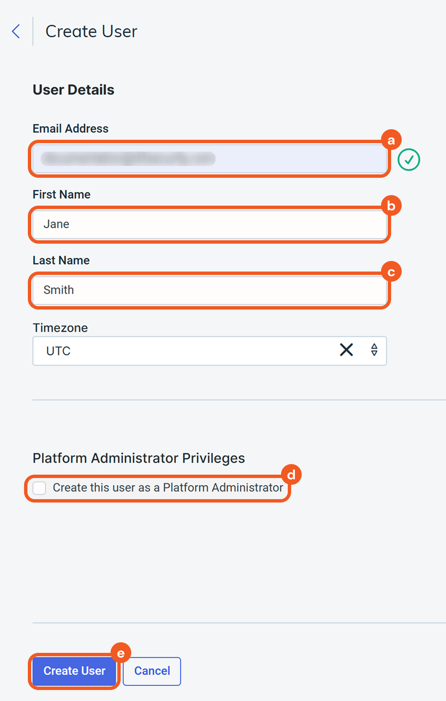Click the Last Name field containing Smith

(209, 290)
